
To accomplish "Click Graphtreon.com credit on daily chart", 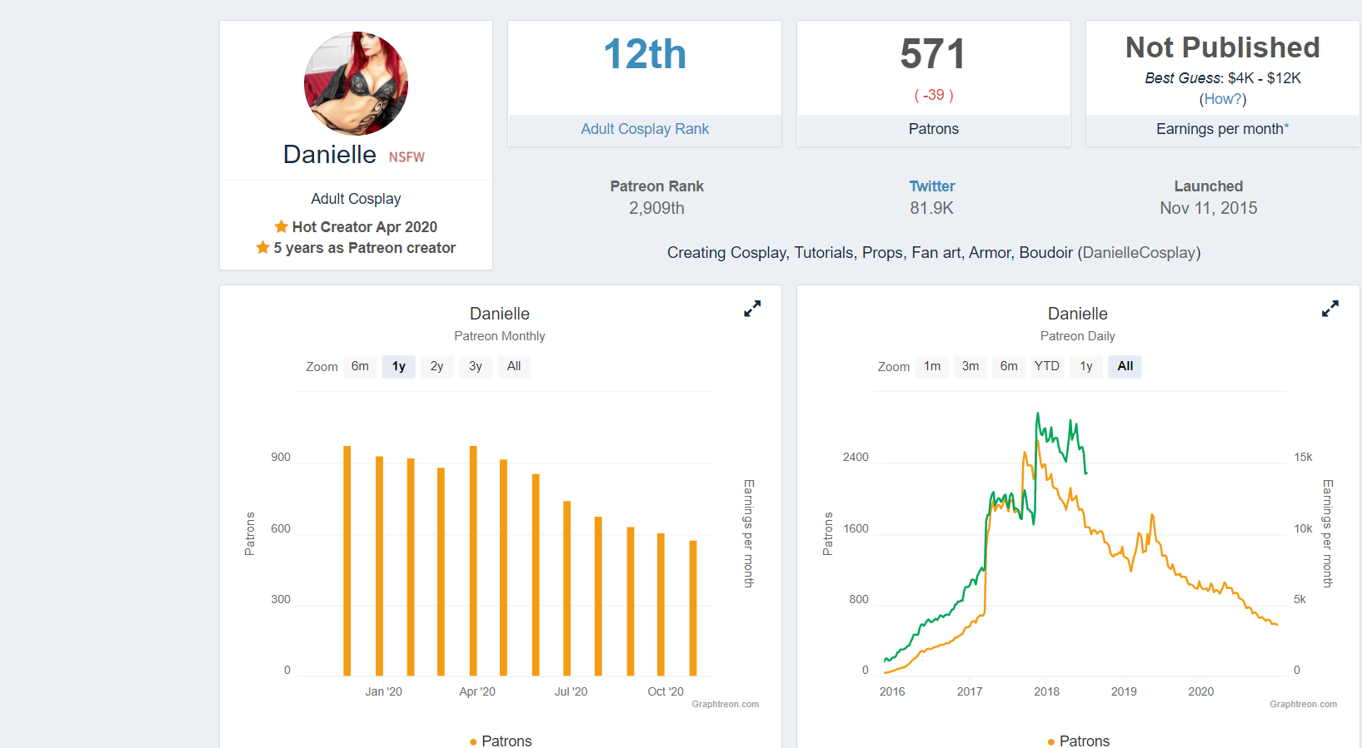I will coord(1303,704).
